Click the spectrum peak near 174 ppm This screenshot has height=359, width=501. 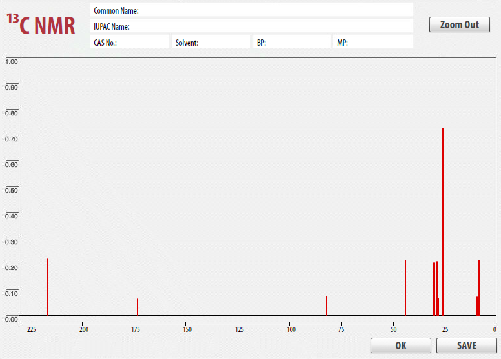138,307
